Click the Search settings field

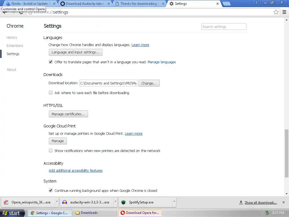pos(224,27)
